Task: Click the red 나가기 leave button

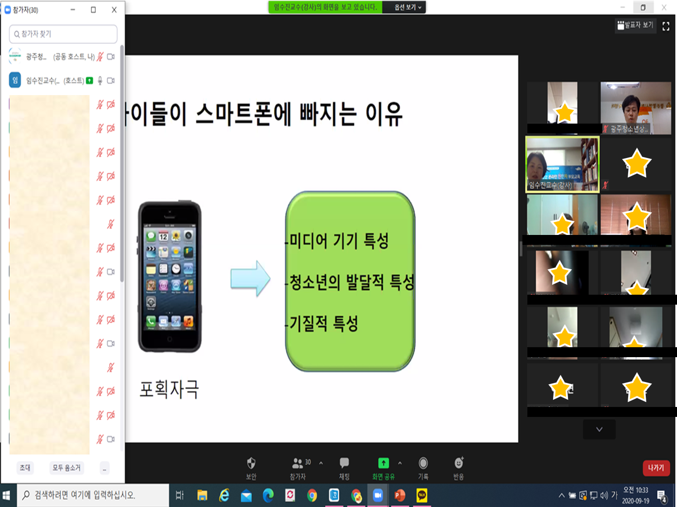Action: pyautogui.click(x=656, y=468)
